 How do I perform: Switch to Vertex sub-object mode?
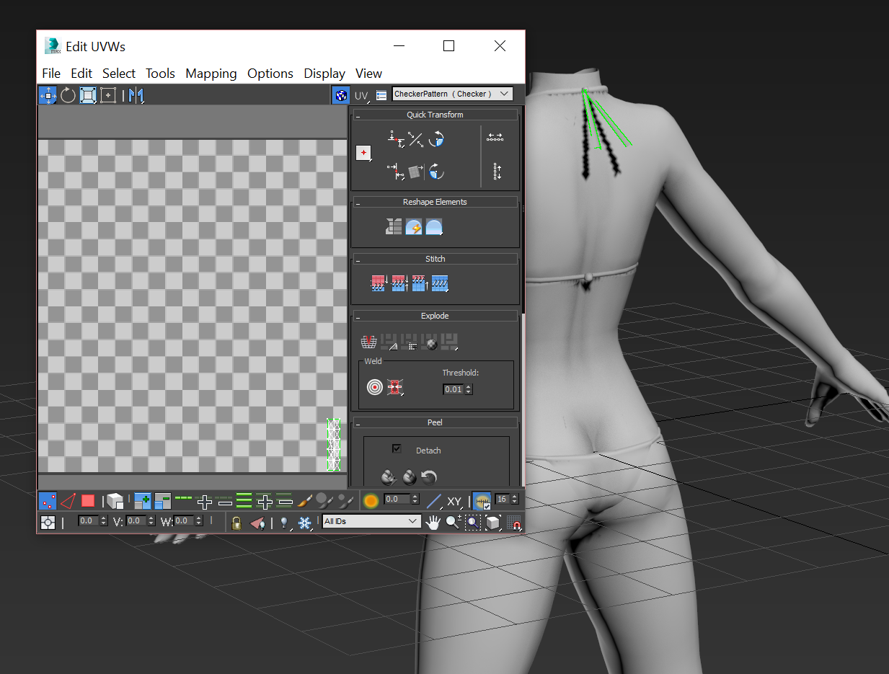coord(48,500)
